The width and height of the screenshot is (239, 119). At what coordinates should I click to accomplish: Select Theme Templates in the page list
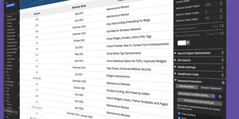pyautogui.click(x=10, y=85)
